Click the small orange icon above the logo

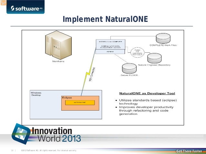point(3,3)
